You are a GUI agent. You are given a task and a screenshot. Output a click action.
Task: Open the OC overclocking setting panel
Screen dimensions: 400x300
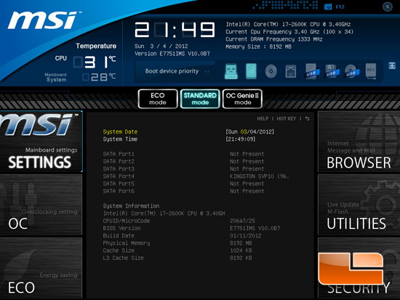click(x=41, y=204)
